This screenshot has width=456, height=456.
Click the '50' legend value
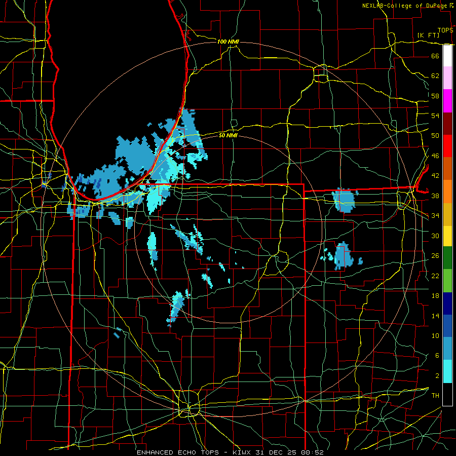point(435,136)
